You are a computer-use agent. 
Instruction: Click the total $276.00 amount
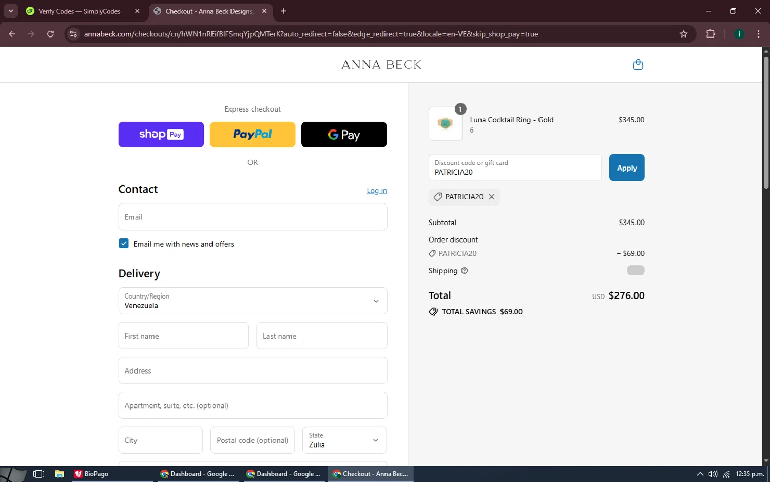[x=626, y=295]
